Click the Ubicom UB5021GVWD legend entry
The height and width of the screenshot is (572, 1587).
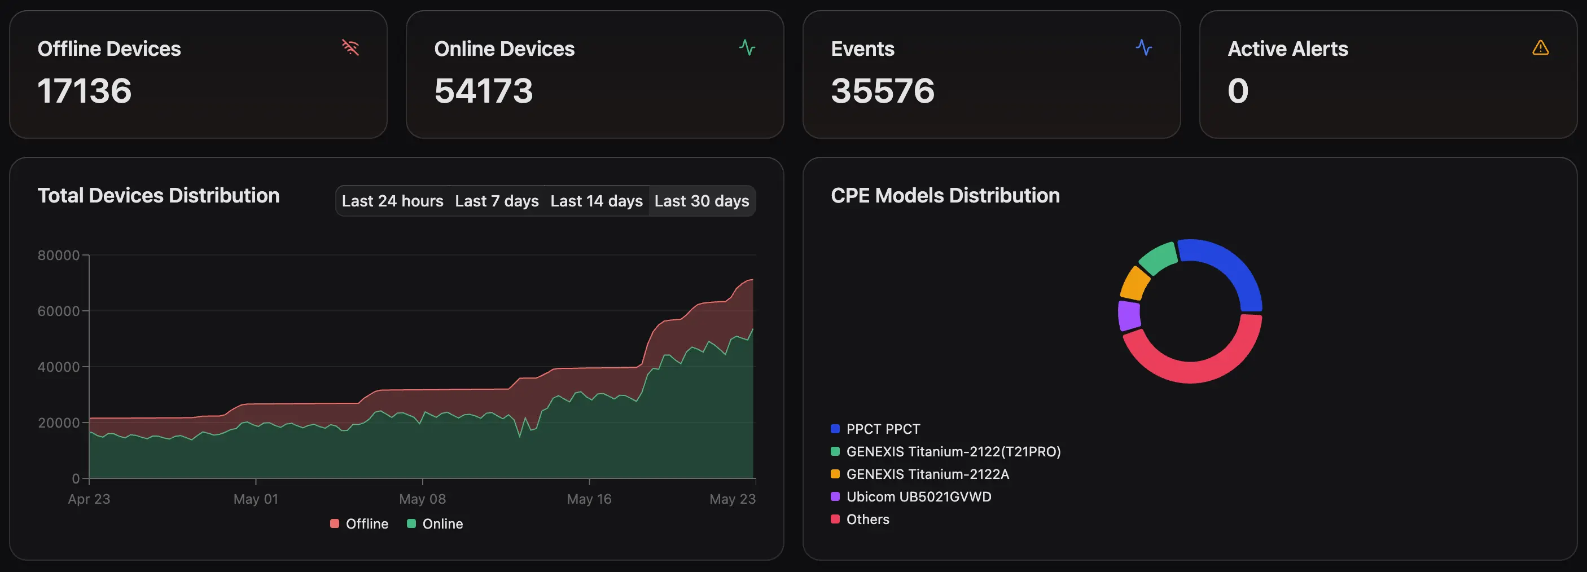(911, 496)
